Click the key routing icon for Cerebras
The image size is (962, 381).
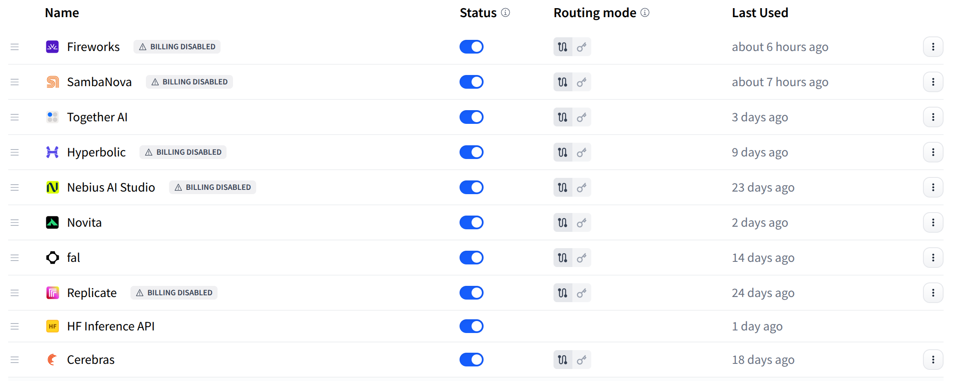(582, 360)
